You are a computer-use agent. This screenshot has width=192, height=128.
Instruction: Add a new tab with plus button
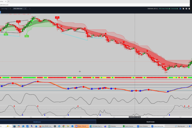coord(29,8)
